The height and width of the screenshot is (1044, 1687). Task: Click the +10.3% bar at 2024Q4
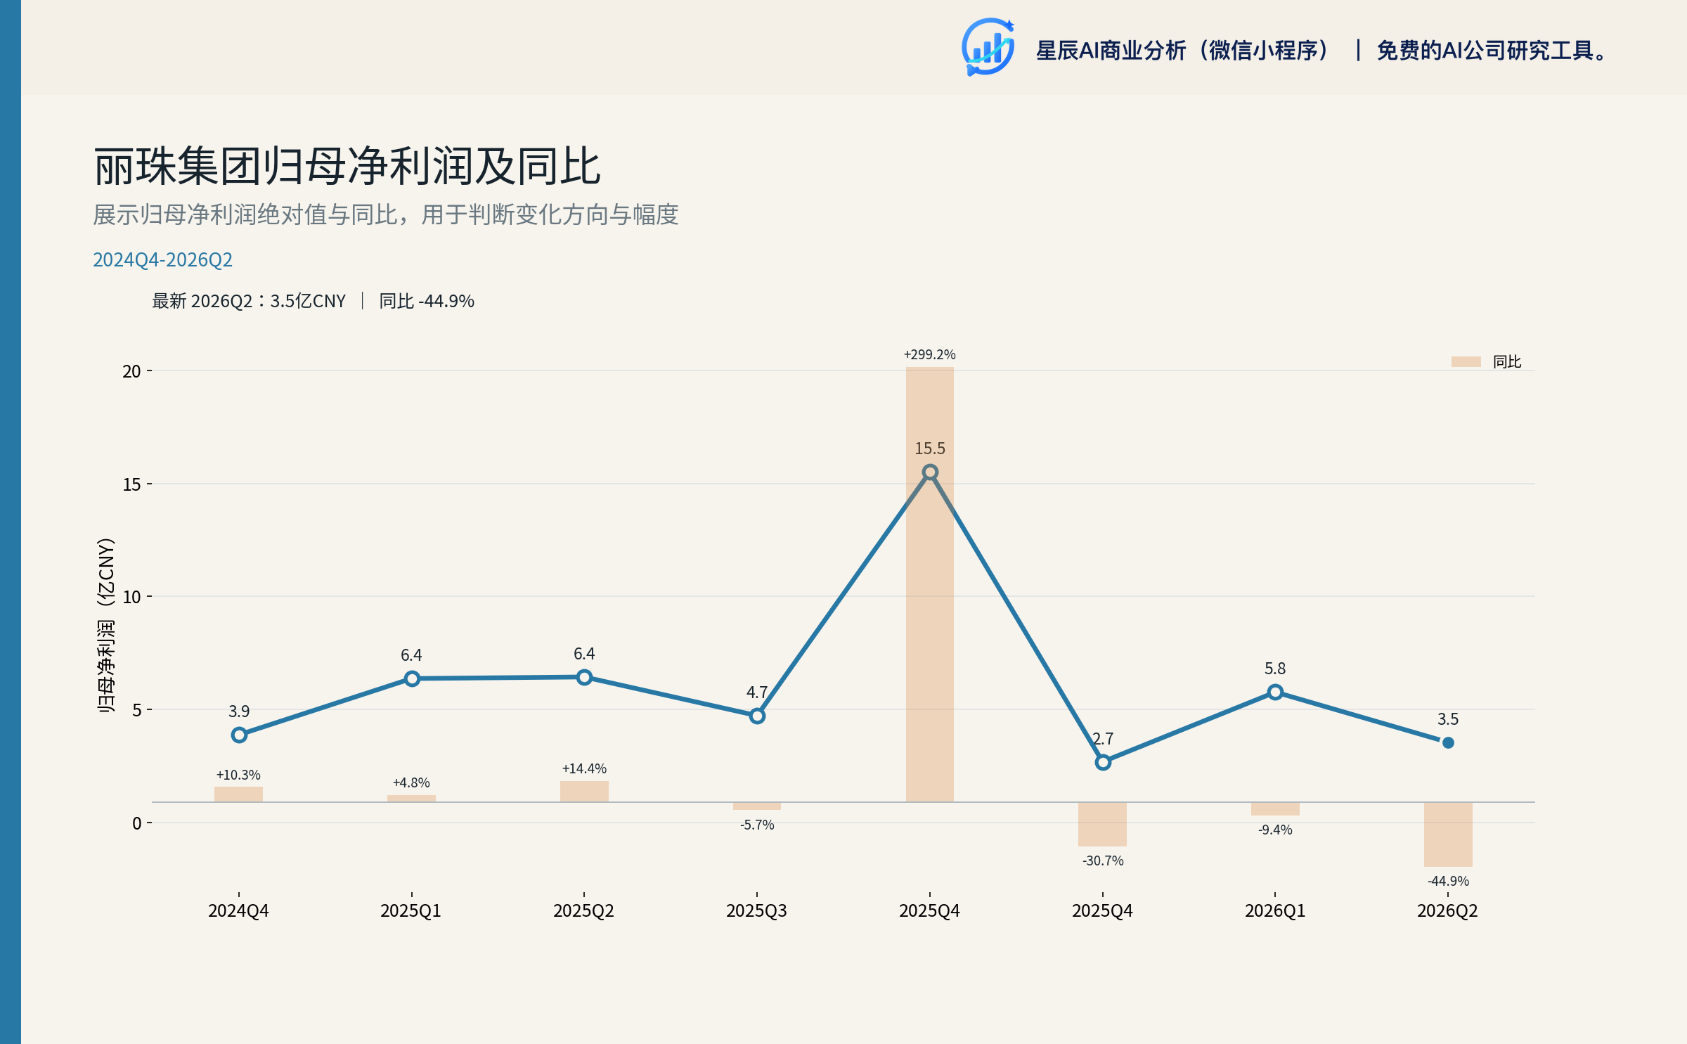(x=238, y=794)
